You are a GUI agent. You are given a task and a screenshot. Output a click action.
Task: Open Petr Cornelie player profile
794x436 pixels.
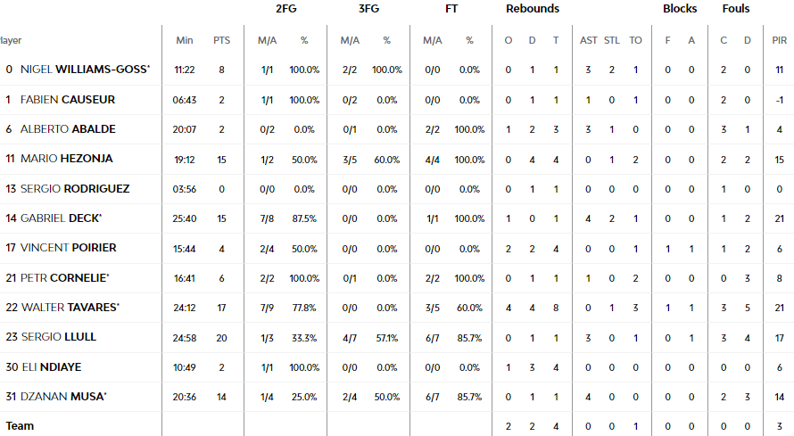pyautogui.click(x=64, y=277)
